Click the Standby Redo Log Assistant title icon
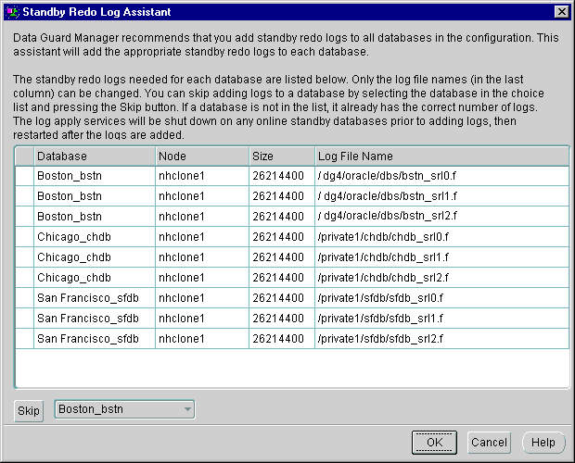Image resolution: width=575 pixels, height=463 pixels. (x=11, y=10)
